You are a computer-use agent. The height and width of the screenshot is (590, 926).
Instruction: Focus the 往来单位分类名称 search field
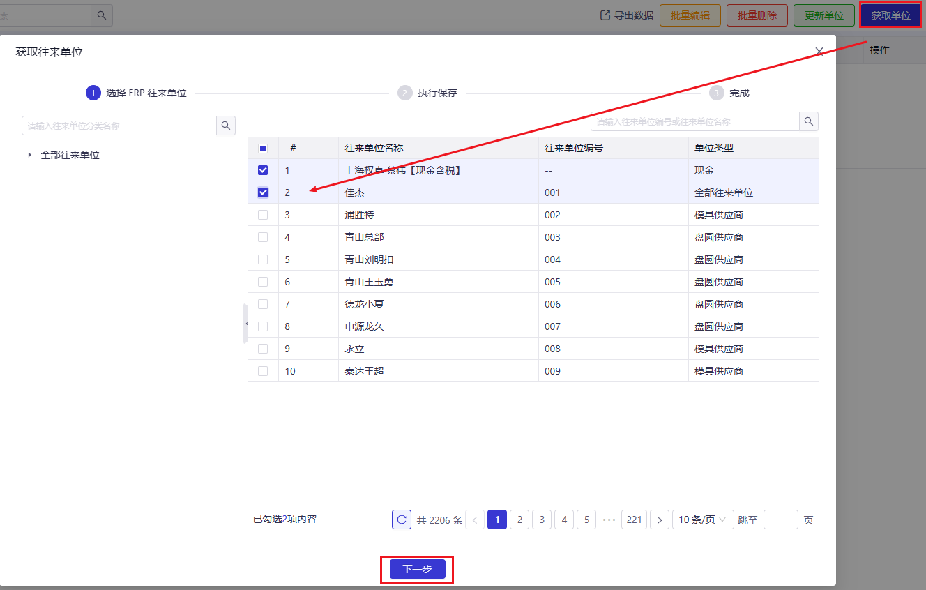coord(119,126)
